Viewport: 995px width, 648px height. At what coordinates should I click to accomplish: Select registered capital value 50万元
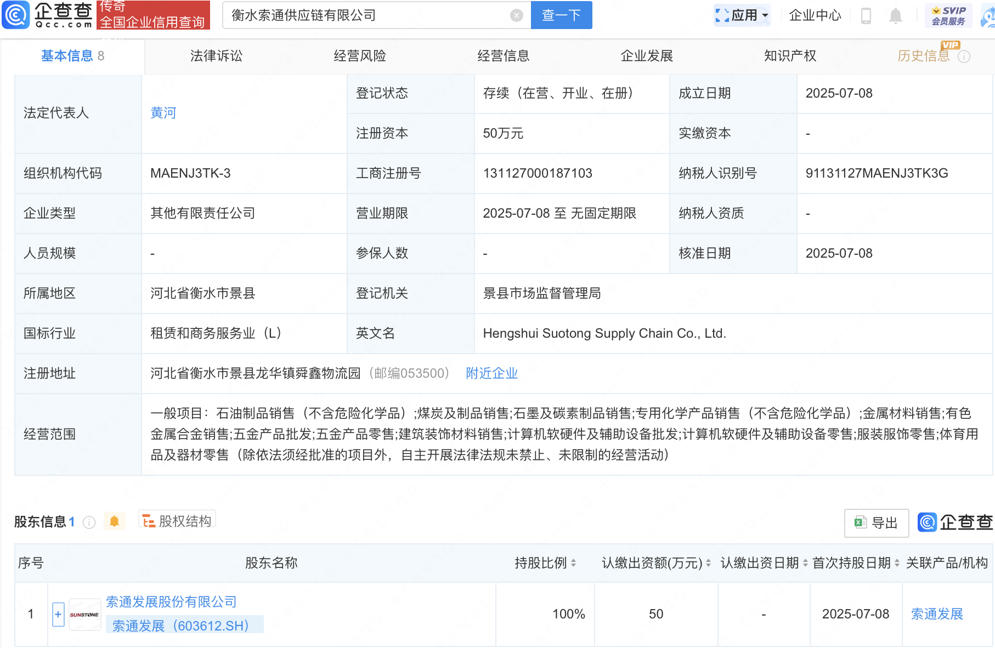pos(503,133)
